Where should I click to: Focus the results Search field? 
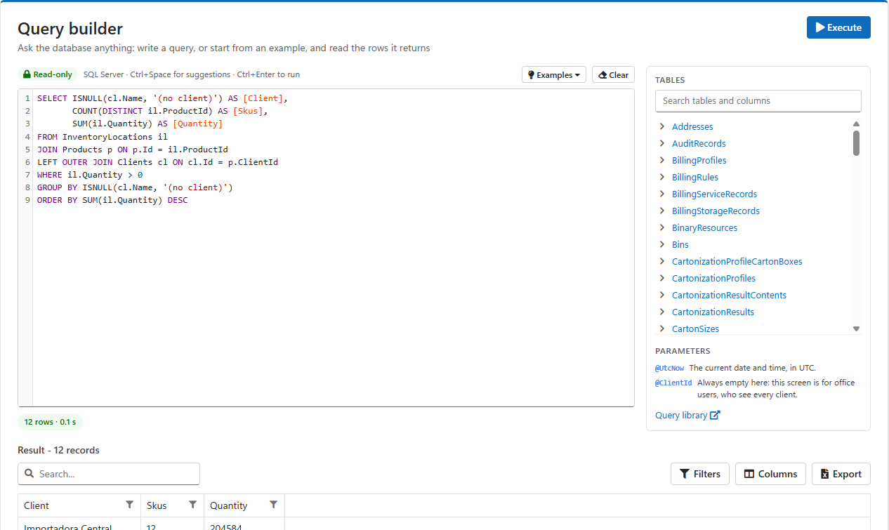click(x=109, y=474)
